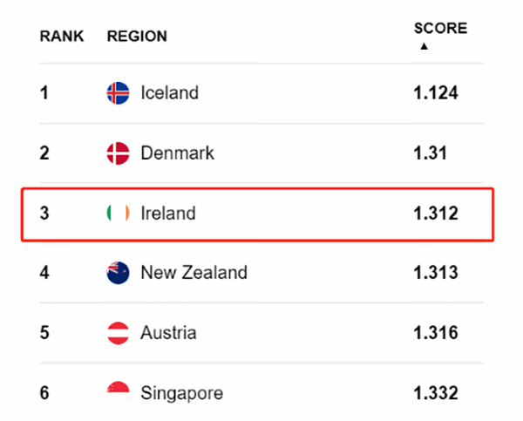Open the New Zealand region link

pos(194,273)
